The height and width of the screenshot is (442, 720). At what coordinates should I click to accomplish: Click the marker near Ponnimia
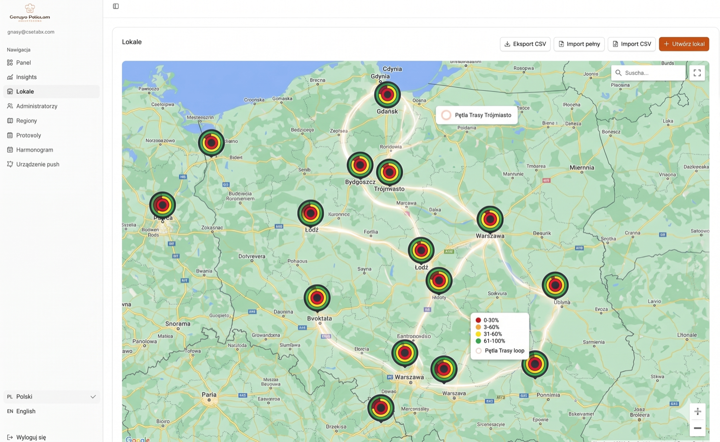[535, 364]
